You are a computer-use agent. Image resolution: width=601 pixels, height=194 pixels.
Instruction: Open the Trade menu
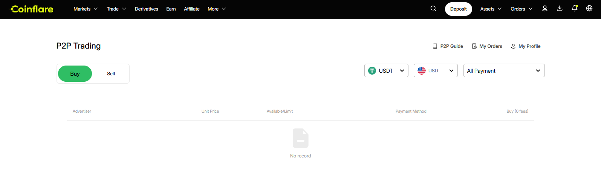[x=116, y=9]
